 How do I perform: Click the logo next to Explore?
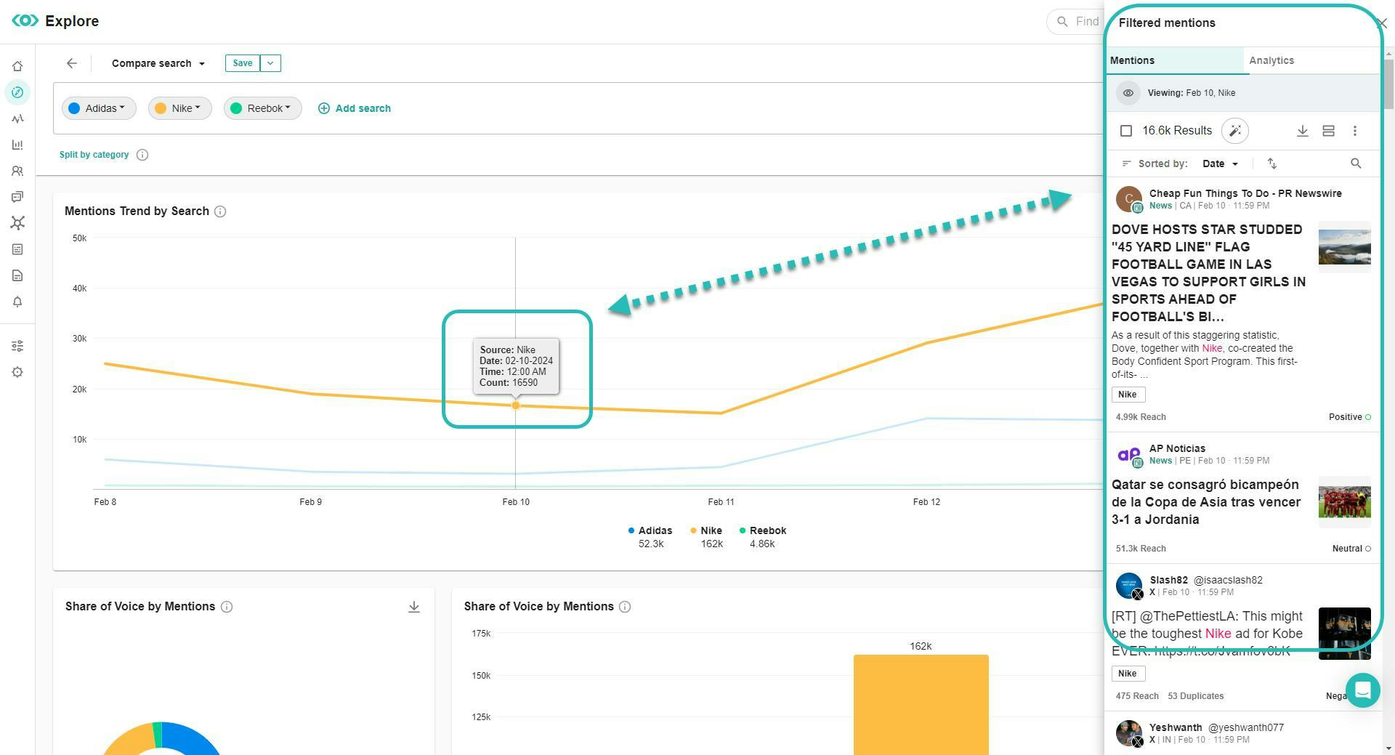[x=25, y=21]
